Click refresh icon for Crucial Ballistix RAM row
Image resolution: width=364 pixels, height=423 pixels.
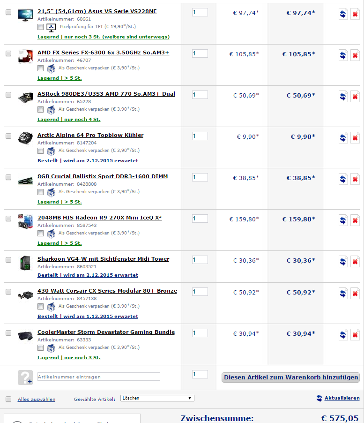point(343,179)
